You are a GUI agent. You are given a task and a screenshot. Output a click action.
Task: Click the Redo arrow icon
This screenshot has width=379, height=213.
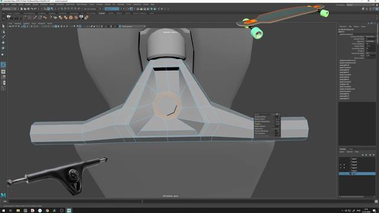[x=35, y=9]
